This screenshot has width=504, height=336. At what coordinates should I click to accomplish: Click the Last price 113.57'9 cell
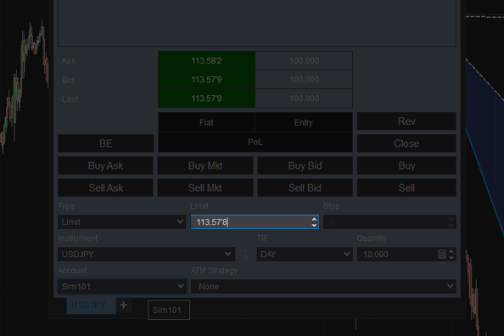tap(206, 98)
